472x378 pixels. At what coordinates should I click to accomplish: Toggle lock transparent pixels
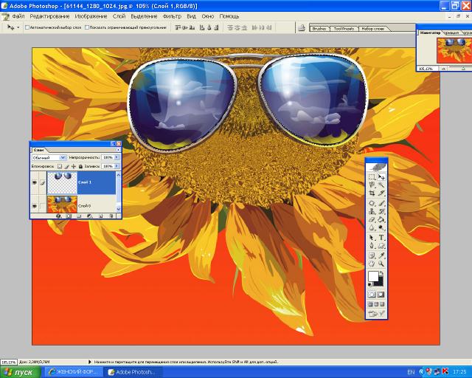click(x=60, y=166)
